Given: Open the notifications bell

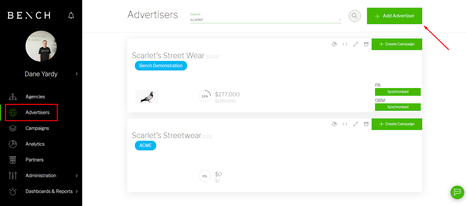Looking at the screenshot, I should (71, 15).
